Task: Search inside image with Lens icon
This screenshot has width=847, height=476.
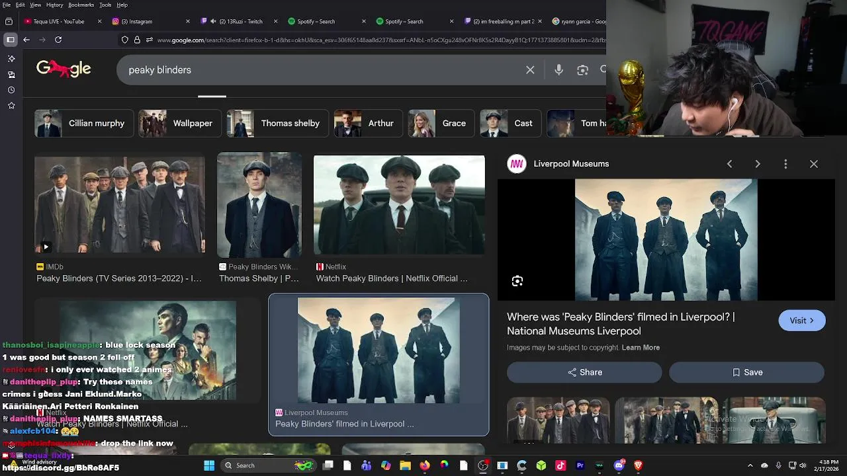Action: pyautogui.click(x=517, y=281)
